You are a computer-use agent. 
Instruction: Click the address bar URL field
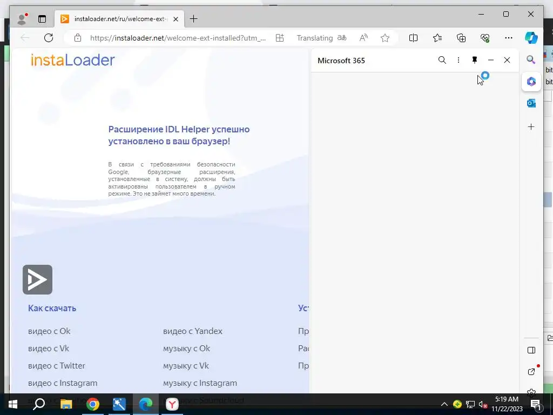[178, 38]
